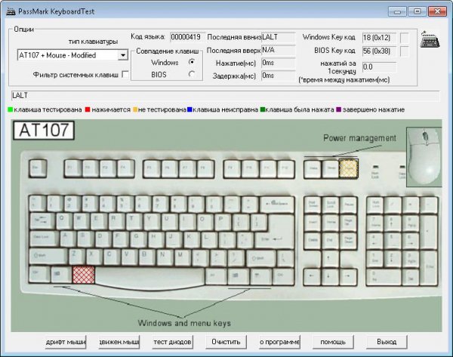The height and width of the screenshot is (357, 453).
Task: Click the нажатий за 1секунду value 0.0
Action: (x=379, y=67)
